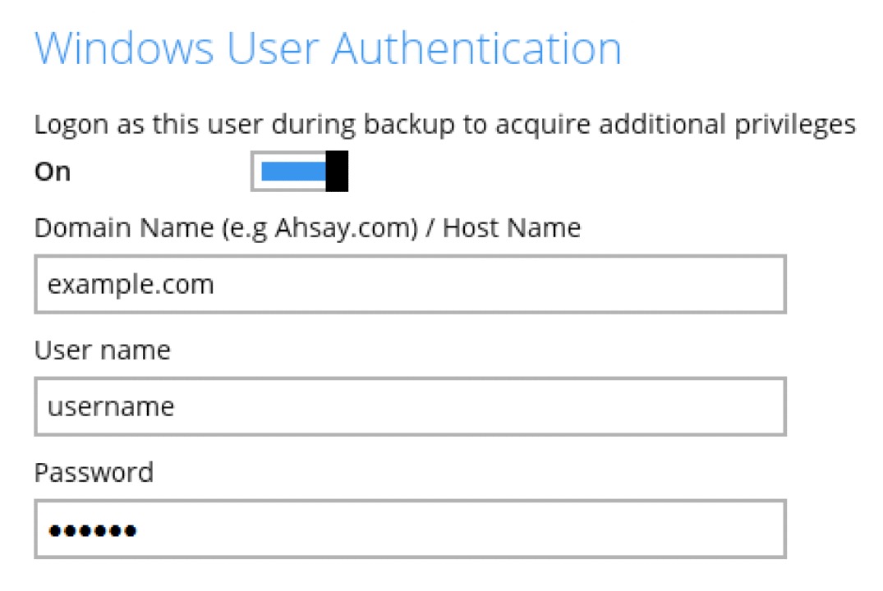Image resolution: width=883 pixels, height=591 pixels.
Task: Click the Windows User Authentication heading
Action: click(x=328, y=48)
